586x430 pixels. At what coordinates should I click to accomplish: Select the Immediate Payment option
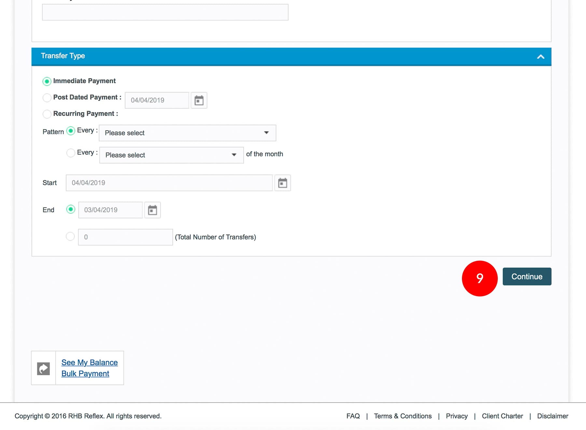tap(47, 81)
